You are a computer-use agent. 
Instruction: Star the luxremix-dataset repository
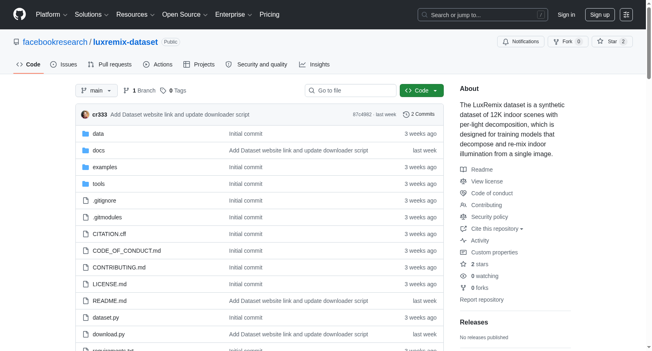[x=612, y=42]
